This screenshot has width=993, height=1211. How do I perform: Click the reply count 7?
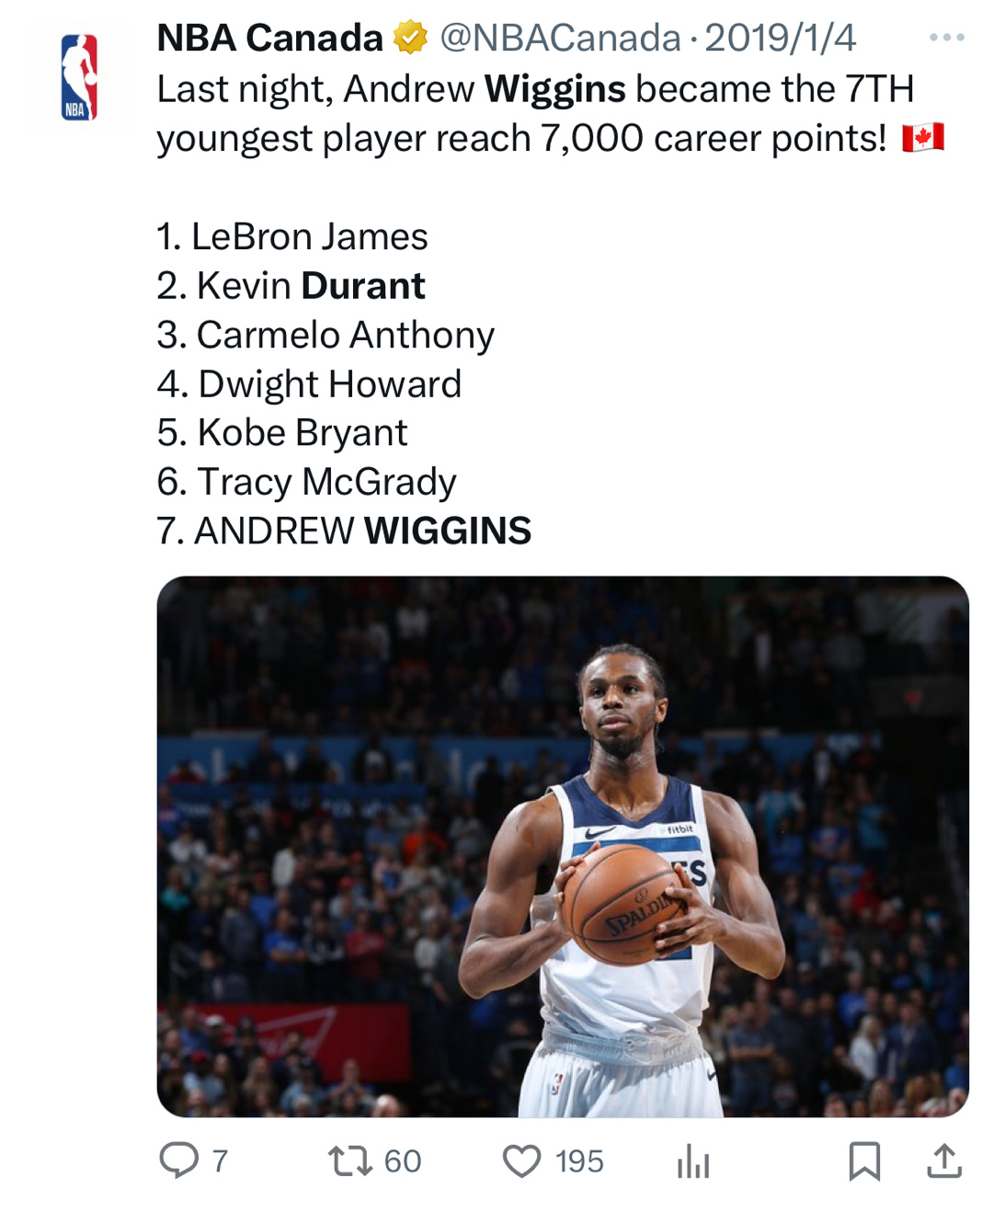tap(220, 1161)
